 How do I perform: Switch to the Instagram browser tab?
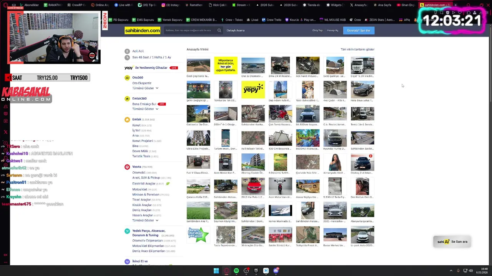click(170, 5)
